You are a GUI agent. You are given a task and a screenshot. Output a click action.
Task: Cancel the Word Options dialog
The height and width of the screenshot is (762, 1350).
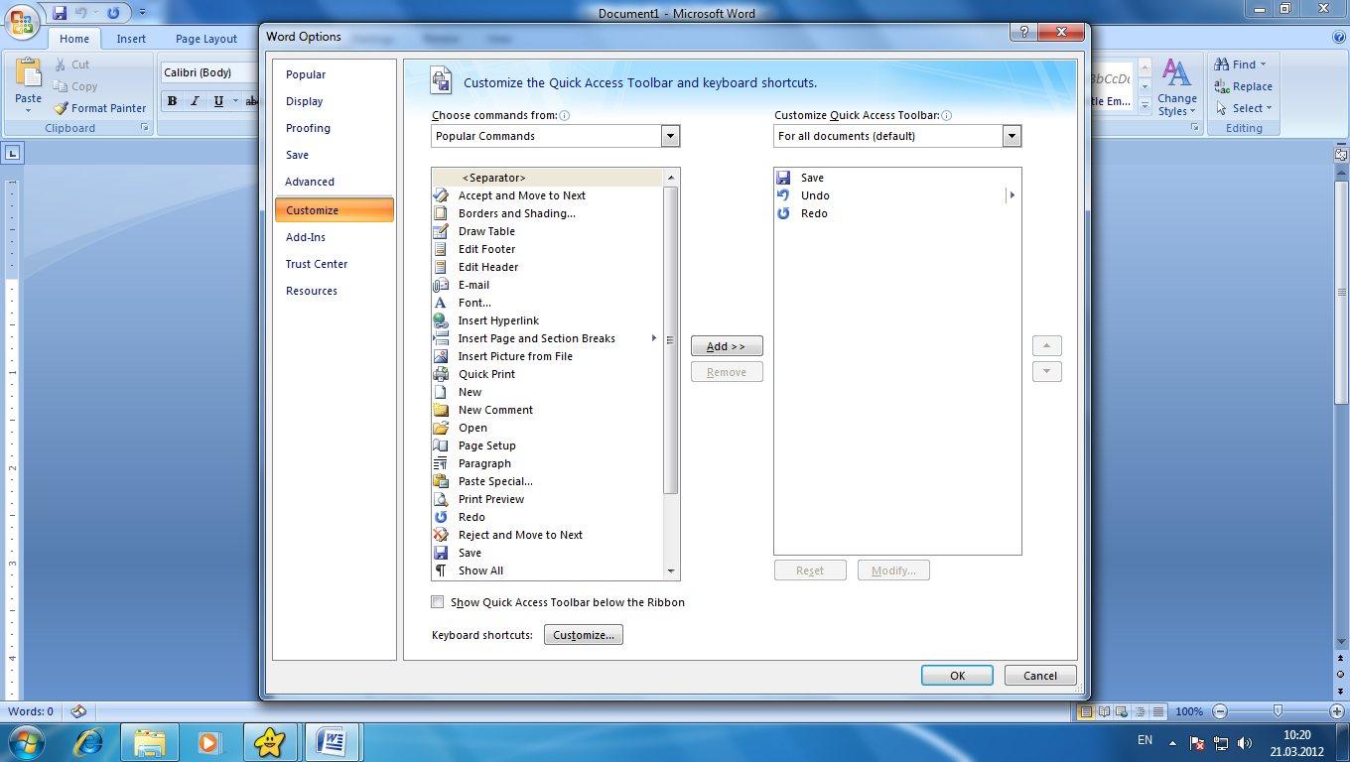(x=1040, y=676)
